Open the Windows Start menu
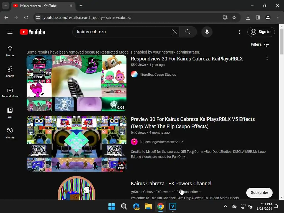Screen dimensions: 284x213 point(111,206)
